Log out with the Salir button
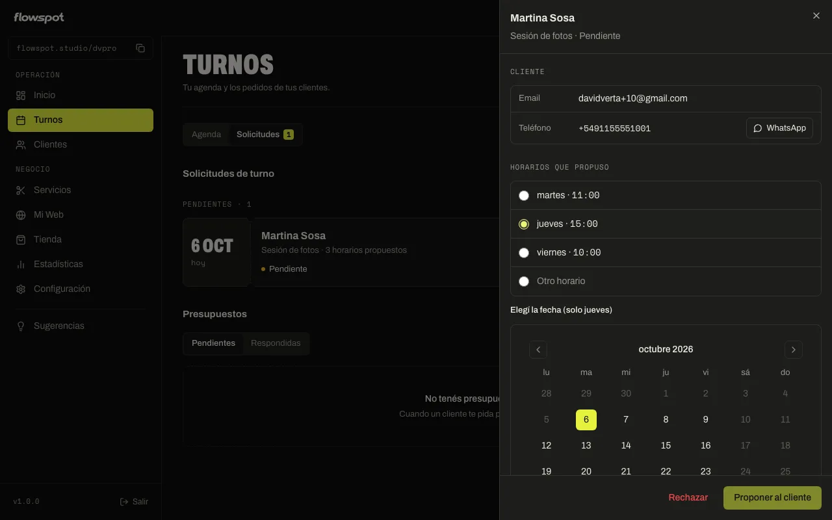 point(135,502)
